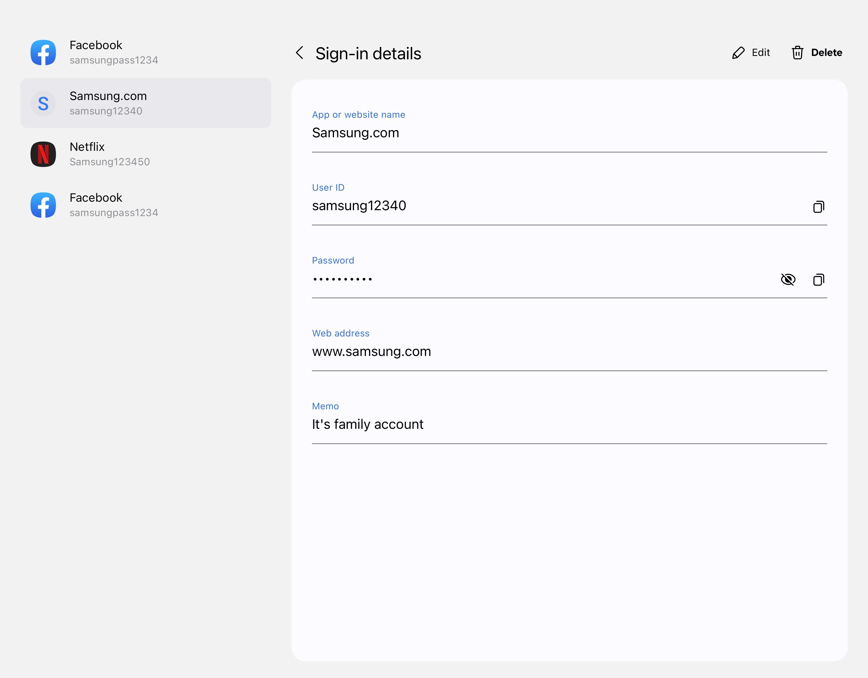868x678 pixels.
Task: Click the Edit button label
Action: pyautogui.click(x=761, y=53)
